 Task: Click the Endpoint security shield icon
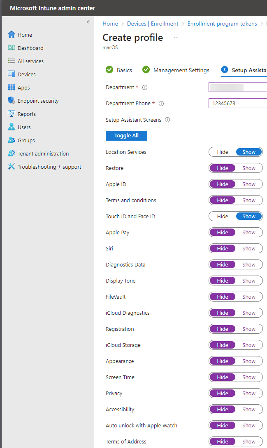point(12,100)
